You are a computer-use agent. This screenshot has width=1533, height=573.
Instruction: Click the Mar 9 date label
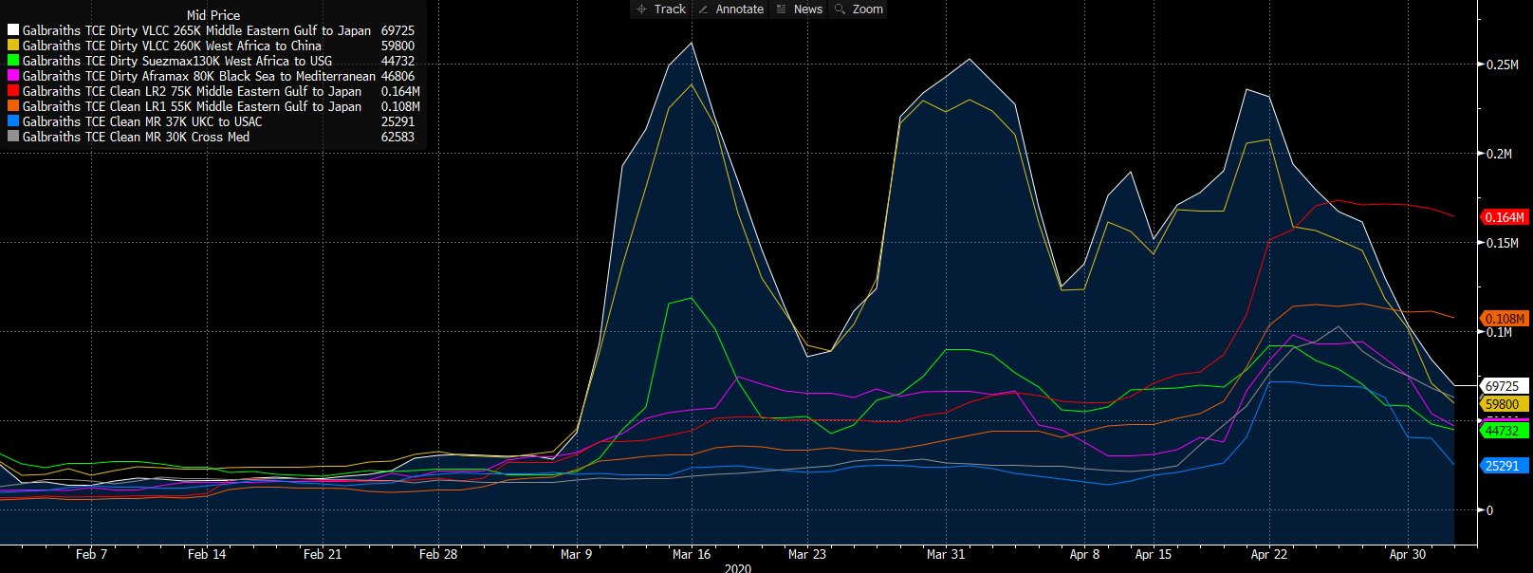[577, 554]
